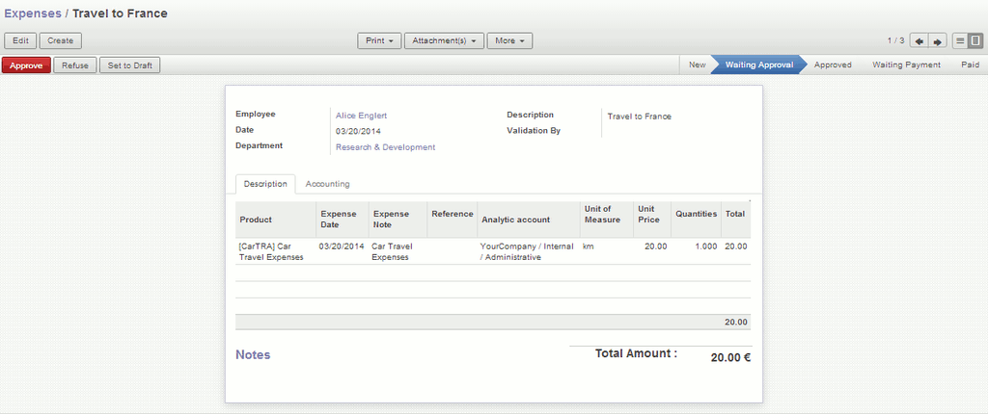This screenshot has width=988, height=414.
Task: Expand the Attachment(s) menu
Action: coord(444,41)
